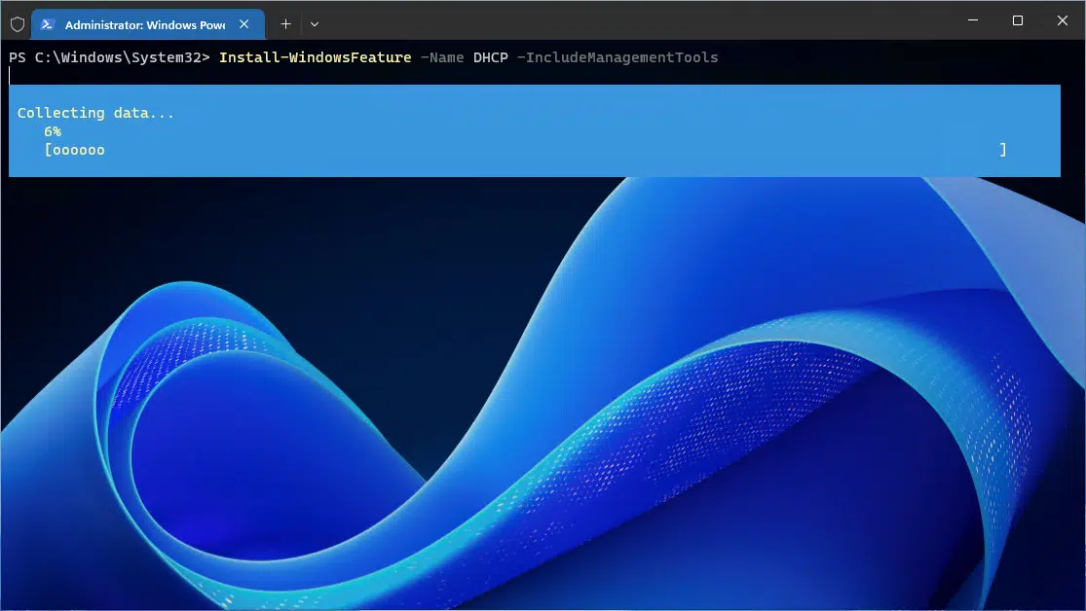Click the Administrator: Windows PowerShell tab
The image size is (1086, 611).
point(146,23)
